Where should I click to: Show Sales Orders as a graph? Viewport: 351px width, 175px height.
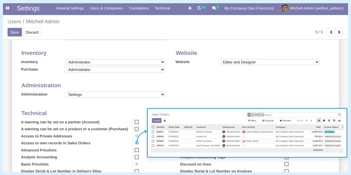click(339, 120)
